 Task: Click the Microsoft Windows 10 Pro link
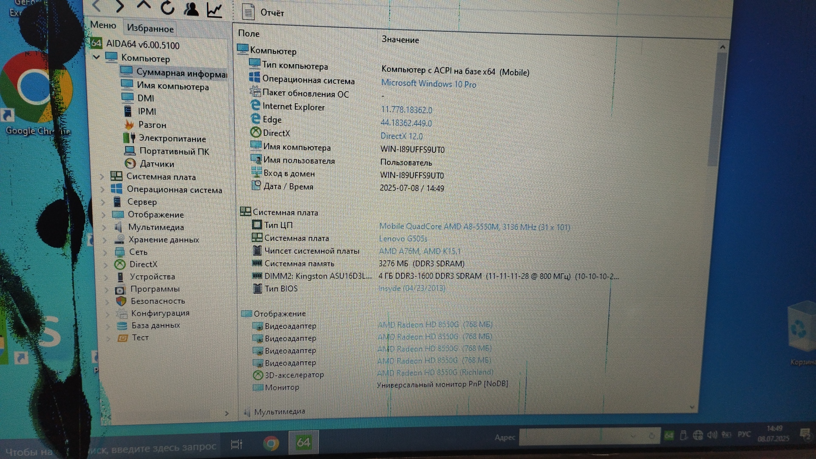pyautogui.click(x=428, y=84)
